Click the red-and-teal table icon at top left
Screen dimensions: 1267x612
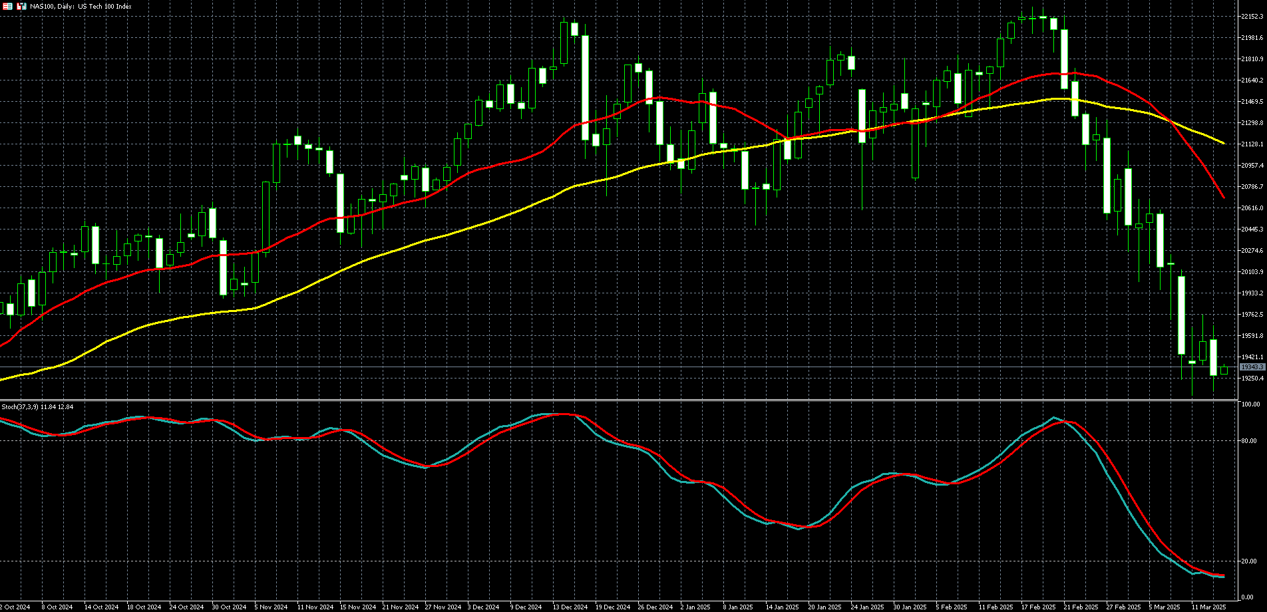coord(8,6)
